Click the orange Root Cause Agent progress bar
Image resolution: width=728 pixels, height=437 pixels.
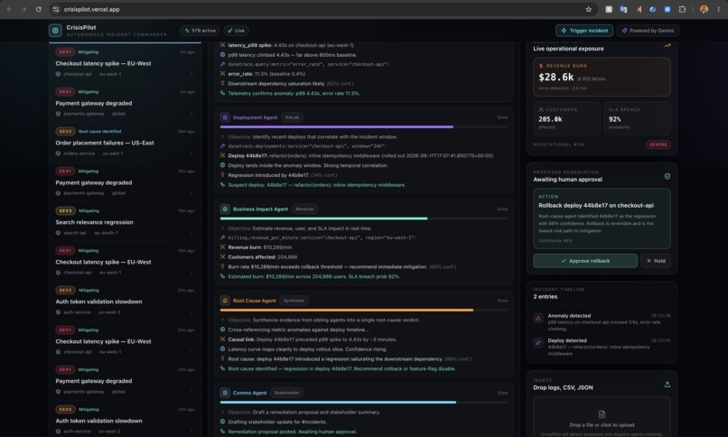click(x=346, y=310)
